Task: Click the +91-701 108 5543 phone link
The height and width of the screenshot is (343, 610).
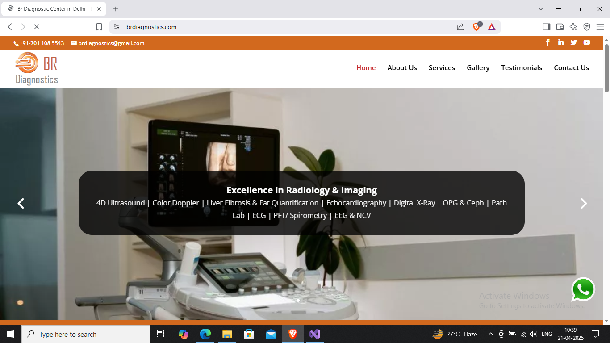Action: (41, 43)
